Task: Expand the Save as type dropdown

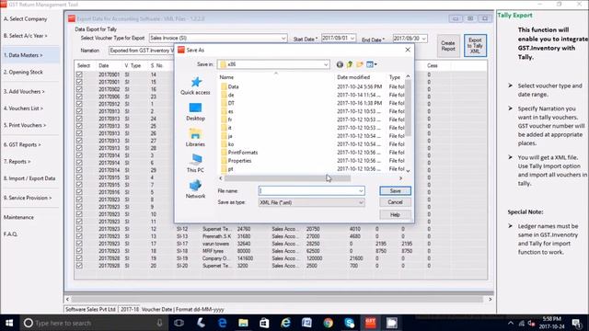Action: pos(361,202)
